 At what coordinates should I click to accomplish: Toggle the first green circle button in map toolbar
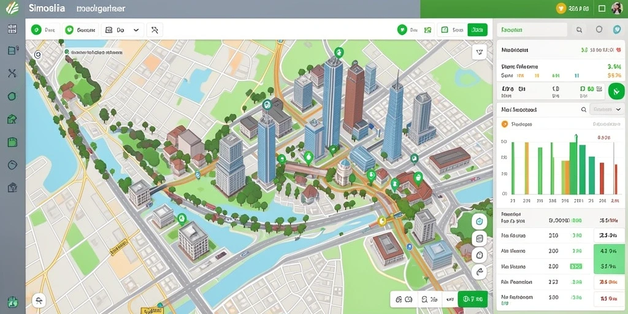36,29
